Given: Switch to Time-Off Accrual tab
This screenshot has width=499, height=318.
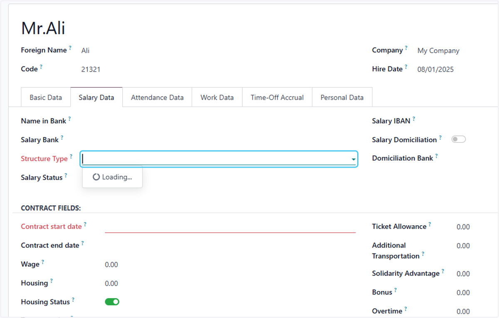Looking at the screenshot, I should pos(277,98).
